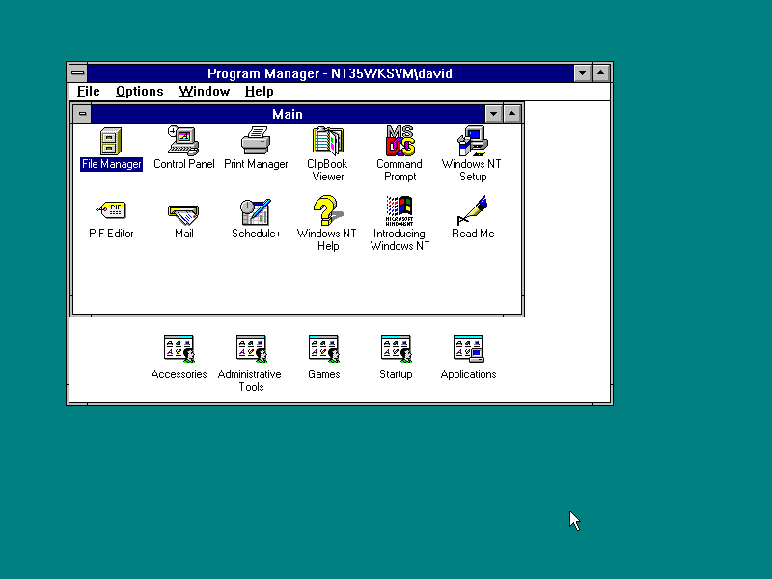Viewport: 772px width, 579px height.
Task: Maximize the Program Manager window
Action: pyautogui.click(x=600, y=73)
